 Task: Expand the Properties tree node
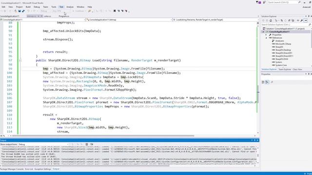[266, 35]
